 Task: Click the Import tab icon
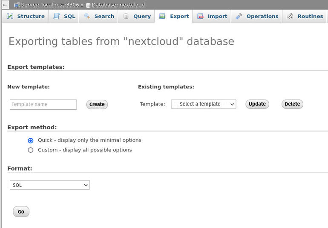[x=200, y=16]
